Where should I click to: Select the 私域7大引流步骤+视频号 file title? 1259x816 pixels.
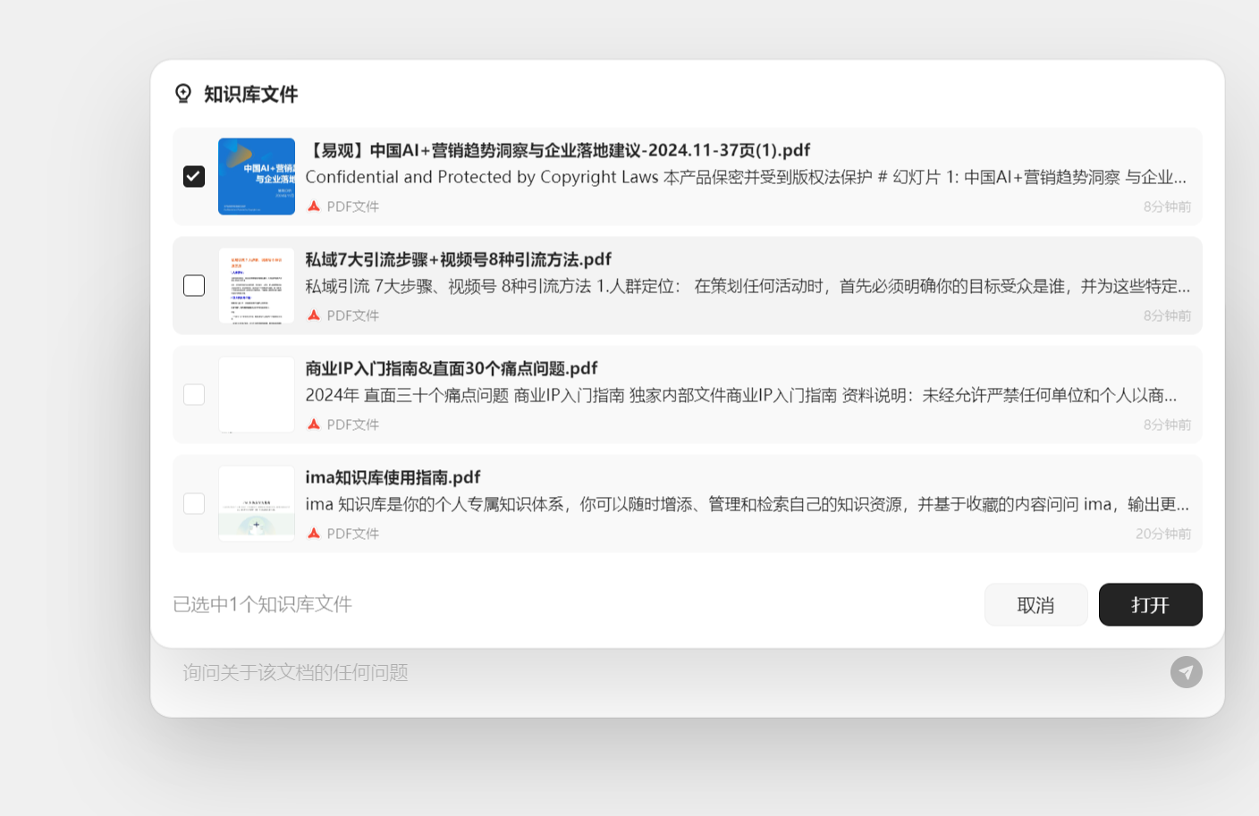(458, 259)
